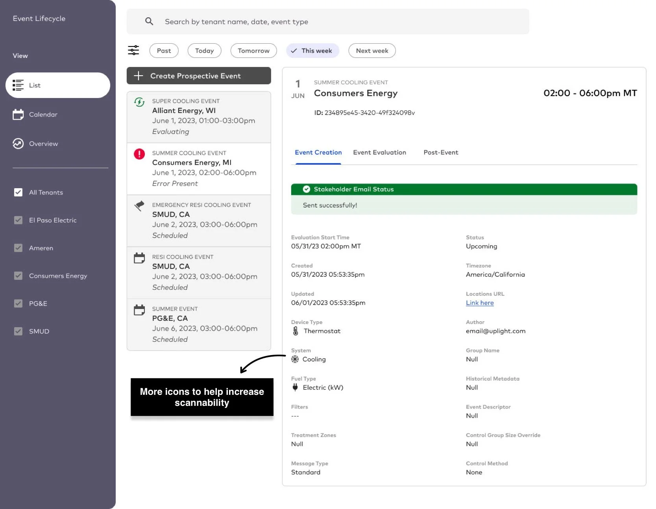Click the 'Upcoming' status value
The width and height of the screenshot is (656, 509).
[x=482, y=246]
